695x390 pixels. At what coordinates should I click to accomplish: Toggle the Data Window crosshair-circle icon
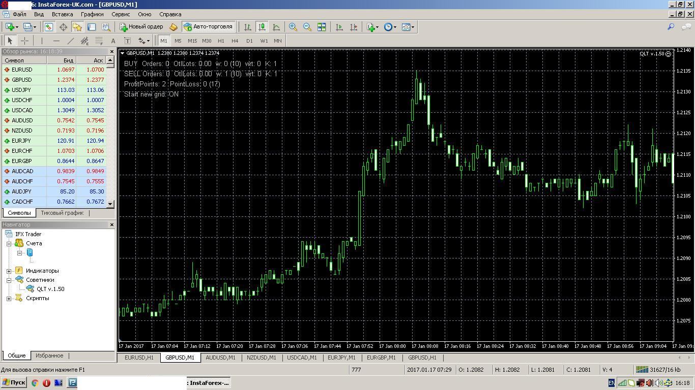point(63,27)
